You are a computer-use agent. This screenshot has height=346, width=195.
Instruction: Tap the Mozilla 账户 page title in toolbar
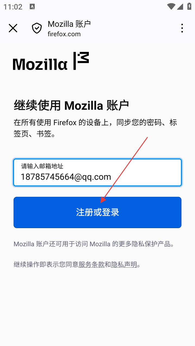(x=69, y=24)
